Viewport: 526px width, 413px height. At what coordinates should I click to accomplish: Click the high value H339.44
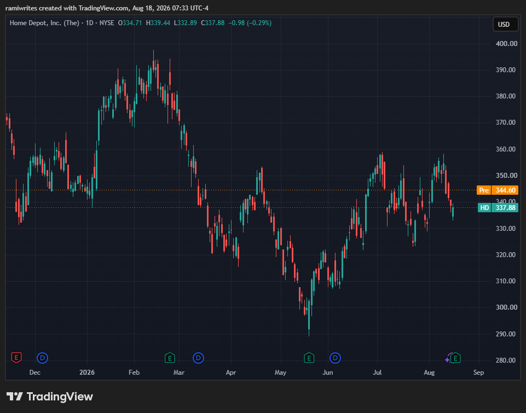pyautogui.click(x=158, y=23)
